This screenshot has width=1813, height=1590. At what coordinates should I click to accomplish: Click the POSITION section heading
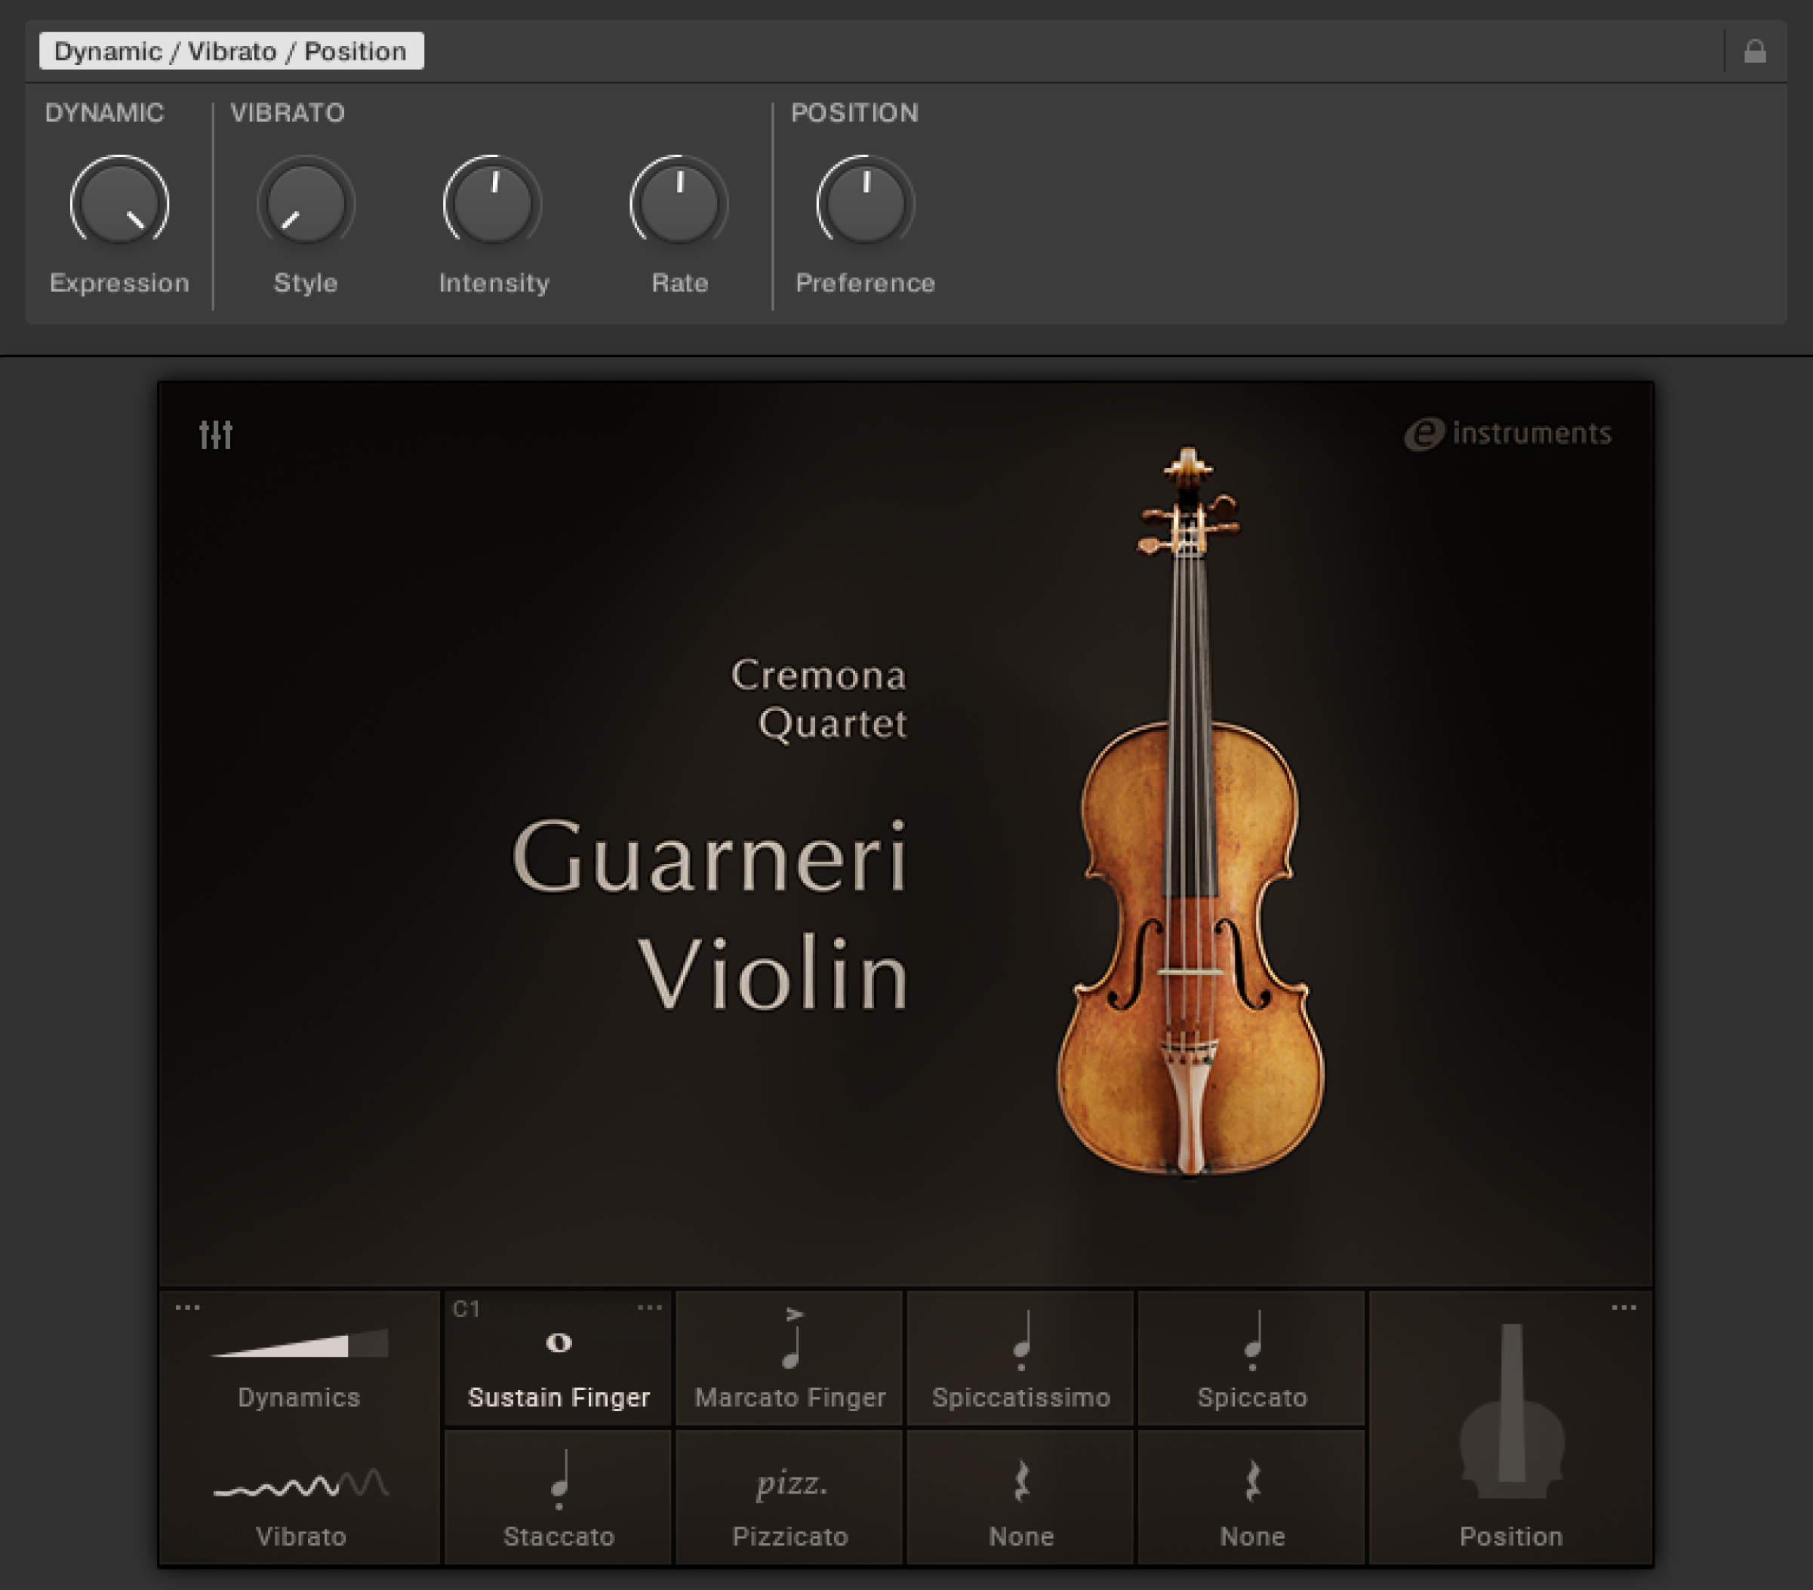click(x=854, y=112)
